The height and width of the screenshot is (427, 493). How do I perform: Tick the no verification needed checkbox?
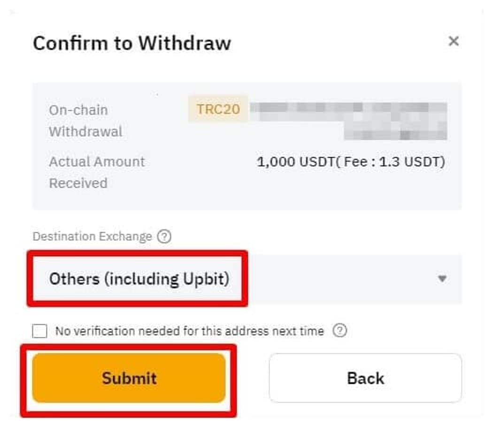click(x=39, y=331)
